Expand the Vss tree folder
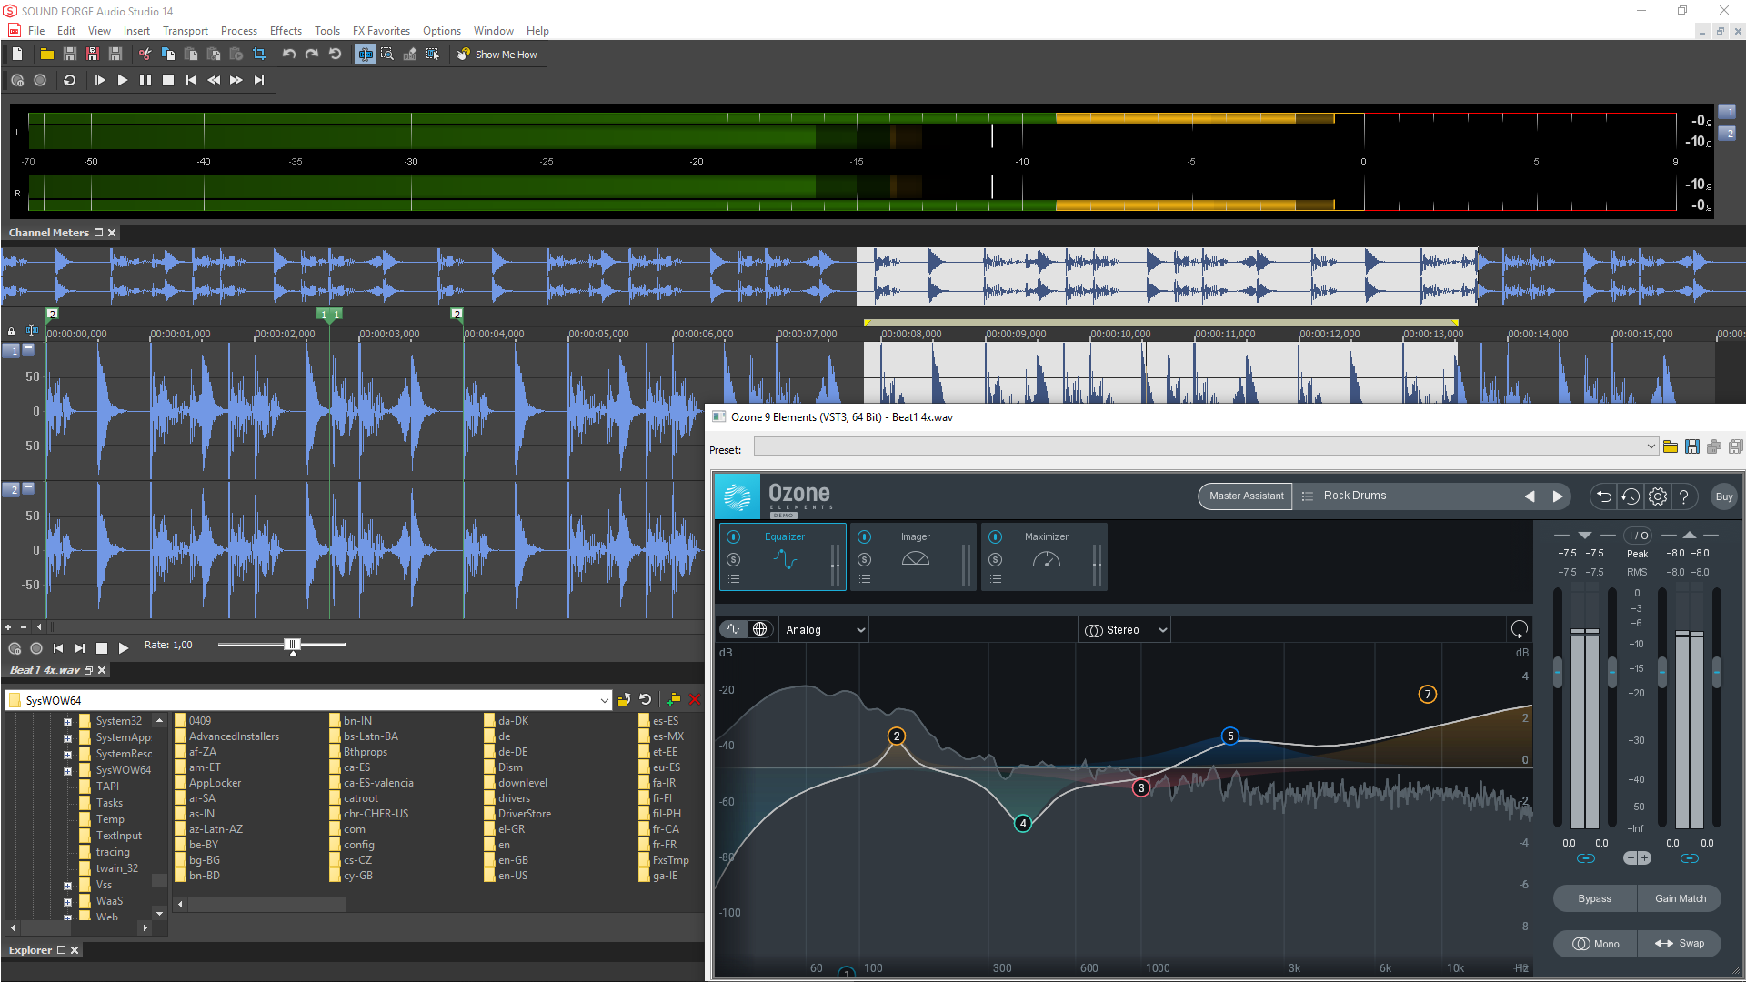Screen dimensions: 1746x982 [x=67, y=886]
